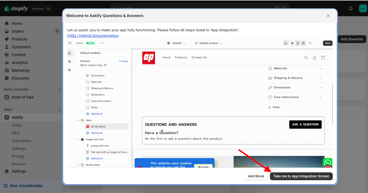Switch to desktop view icon in editor toolbar
368x193 pixels.
pyautogui.click(x=292, y=43)
